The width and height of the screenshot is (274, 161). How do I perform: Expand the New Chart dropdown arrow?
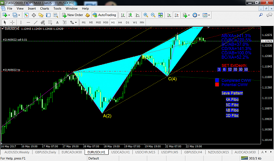[x=9, y=15]
